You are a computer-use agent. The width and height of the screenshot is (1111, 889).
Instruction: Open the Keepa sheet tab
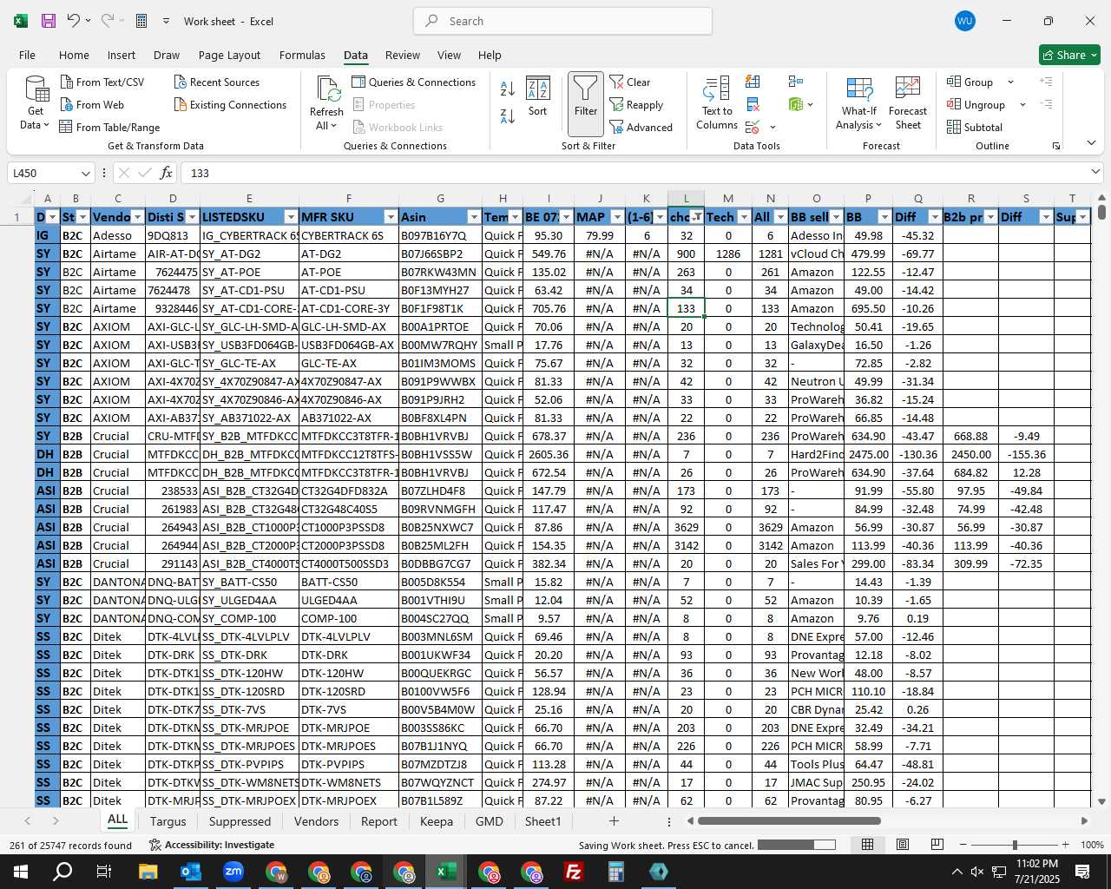tap(437, 821)
